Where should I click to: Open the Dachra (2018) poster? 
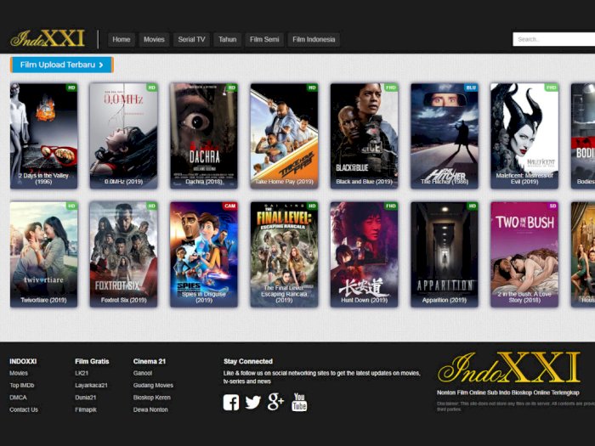[204, 136]
